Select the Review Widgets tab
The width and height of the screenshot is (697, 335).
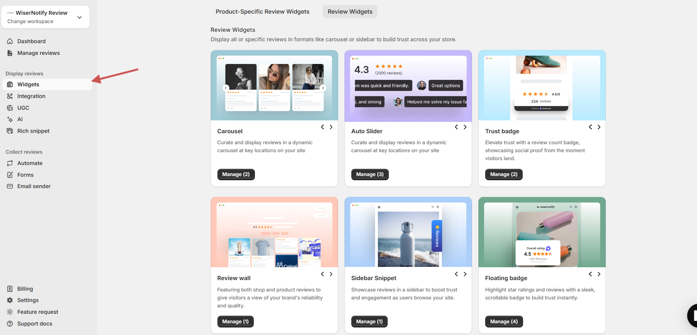[x=350, y=12]
